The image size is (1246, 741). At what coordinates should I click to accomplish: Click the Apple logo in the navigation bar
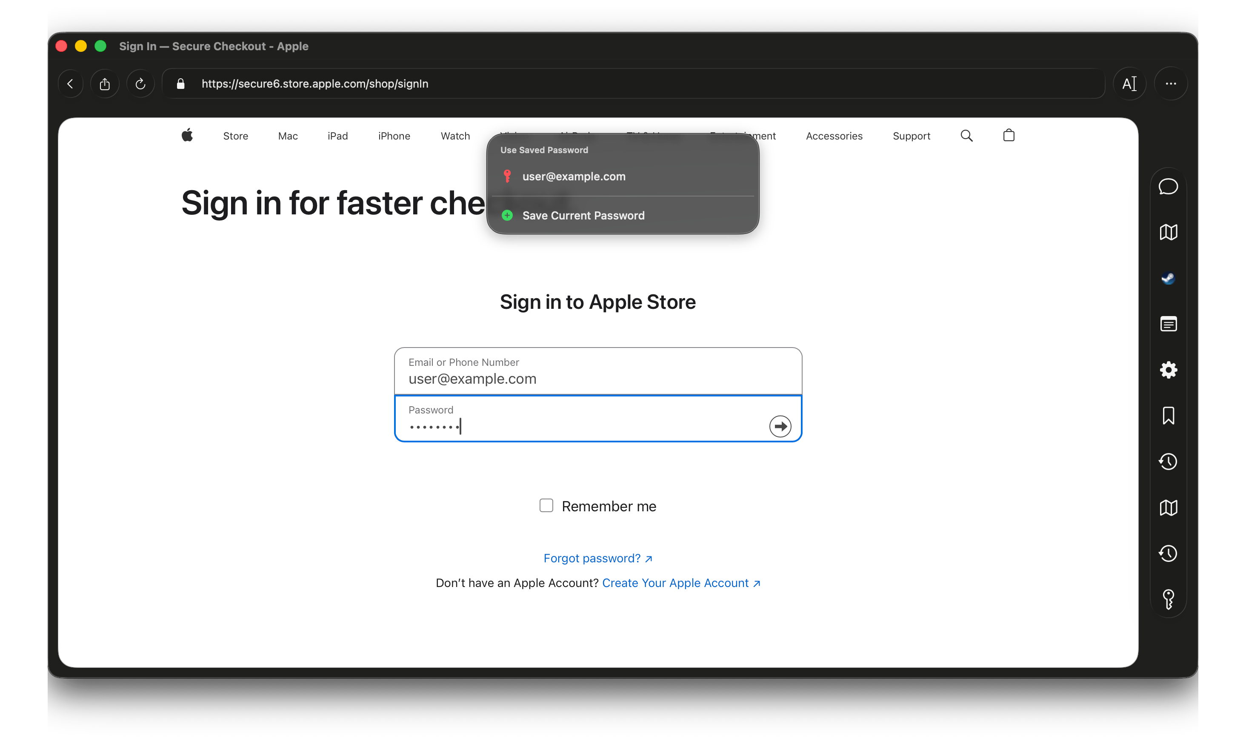coord(187,135)
